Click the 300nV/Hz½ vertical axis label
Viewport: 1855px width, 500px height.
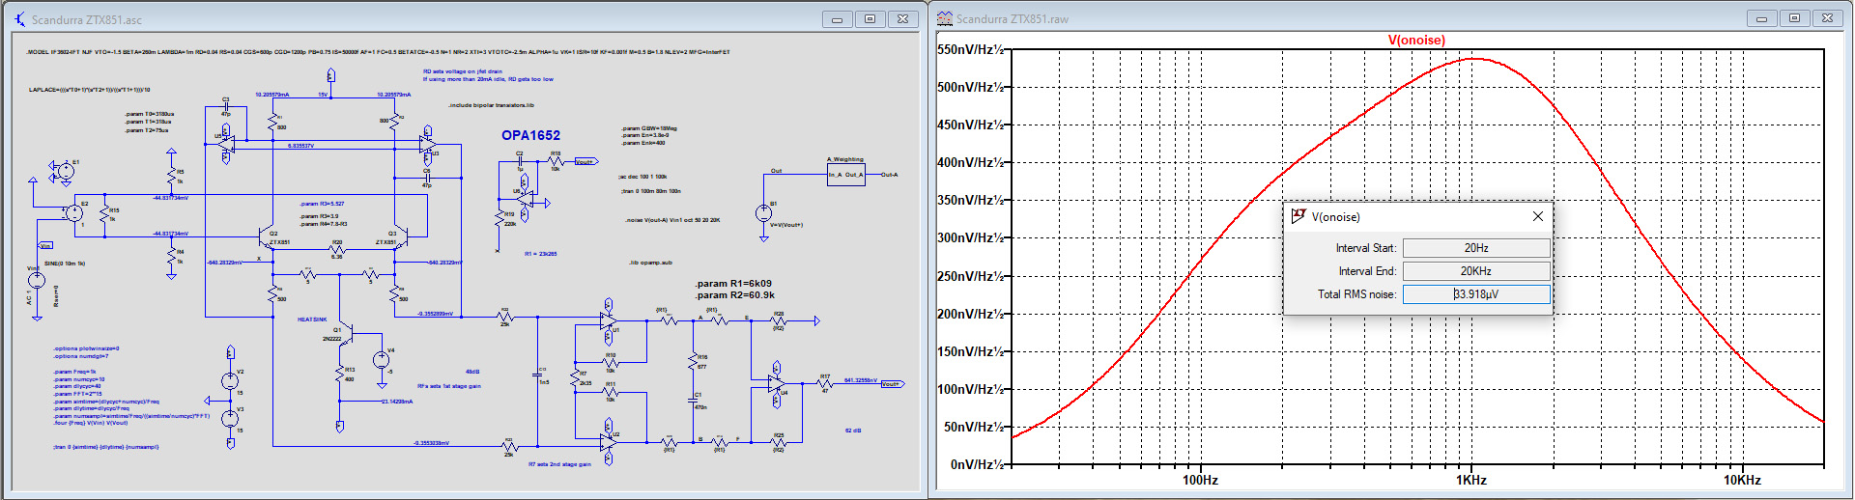pyautogui.click(x=970, y=237)
